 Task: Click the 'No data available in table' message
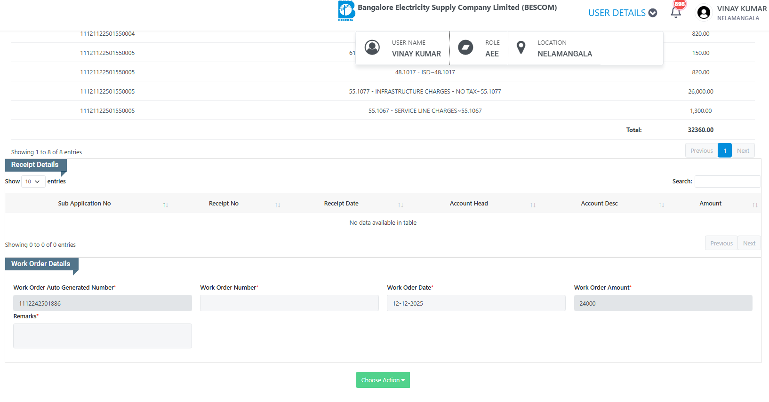coord(383,223)
